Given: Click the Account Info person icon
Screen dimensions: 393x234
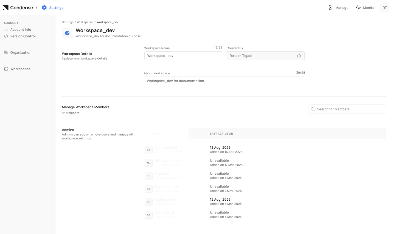Looking at the screenshot, I should pyautogui.click(x=6, y=30).
